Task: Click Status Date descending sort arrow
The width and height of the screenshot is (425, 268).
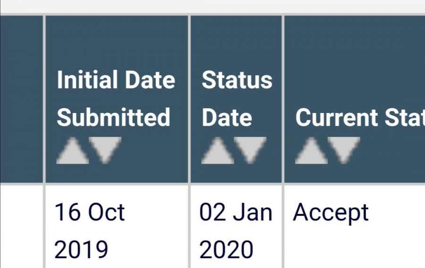Action: click(251, 150)
